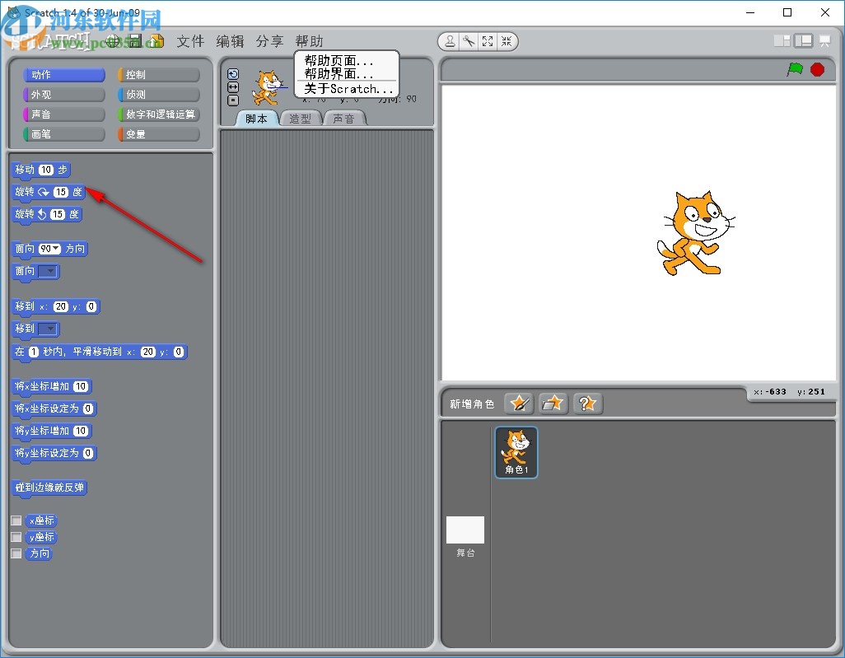Paint a new sprite
The width and height of the screenshot is (845, 658).
518,404
